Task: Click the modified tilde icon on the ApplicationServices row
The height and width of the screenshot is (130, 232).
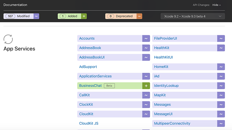Action: (146, 76)
